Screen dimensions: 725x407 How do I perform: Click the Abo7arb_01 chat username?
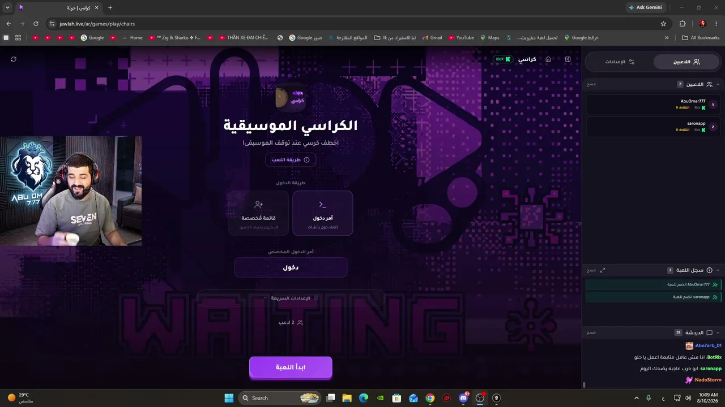click(x=708, y=345)
